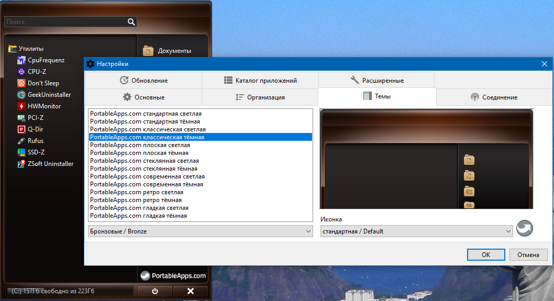
Task: Close the platform menu with the X button
Action: coord(191,291)
